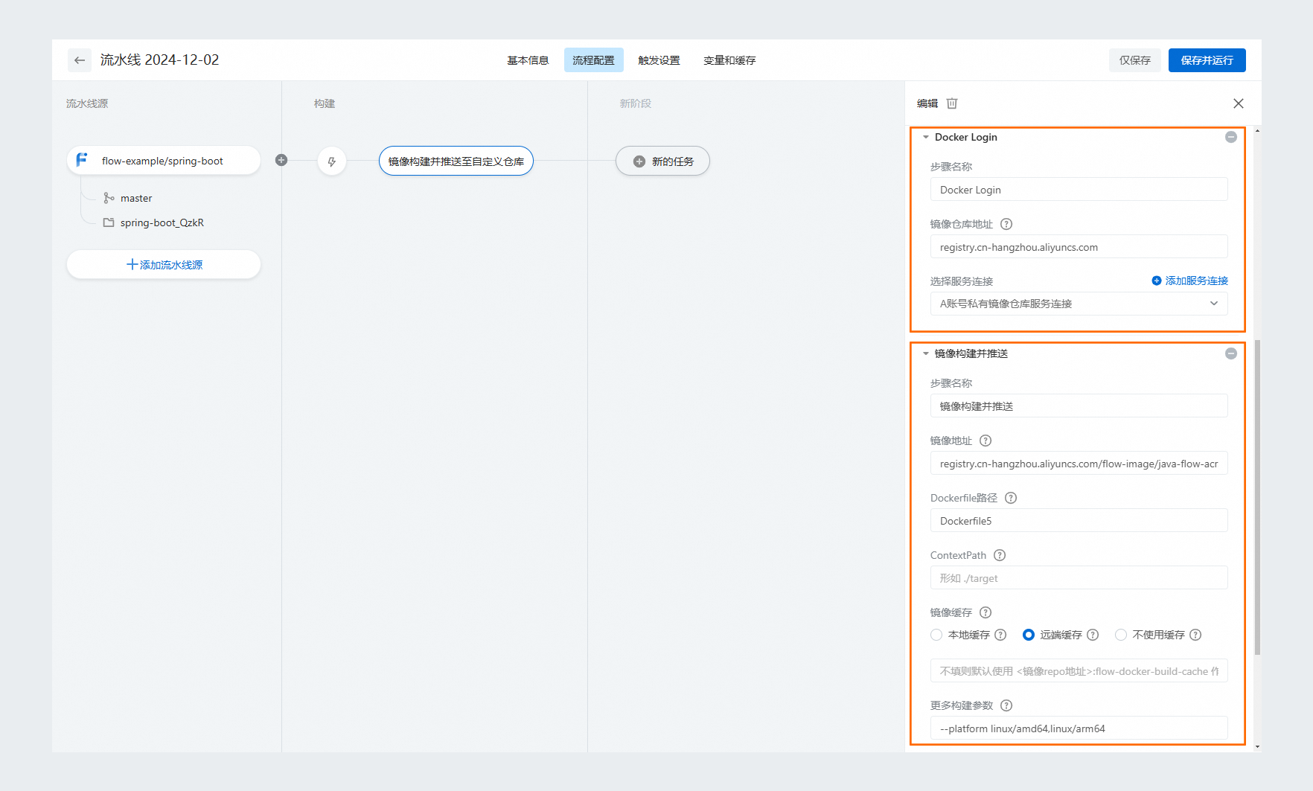Select 不使用缓存 radio option
This screenshot has width=1313, height=791.
tap(1121, 635)
